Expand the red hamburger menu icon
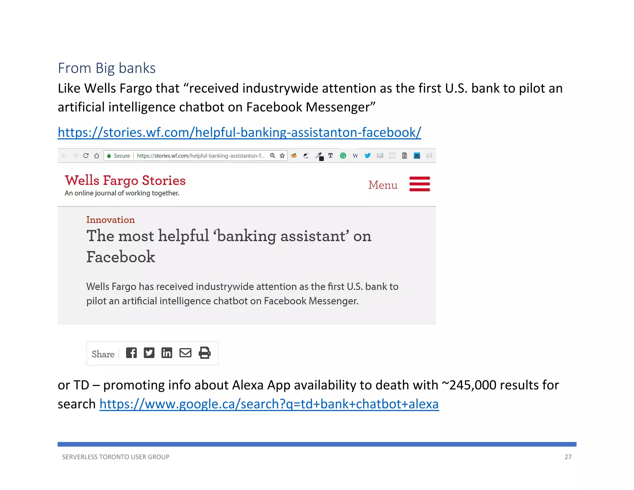Screen dimensions: 634x490 pos(419,184)
